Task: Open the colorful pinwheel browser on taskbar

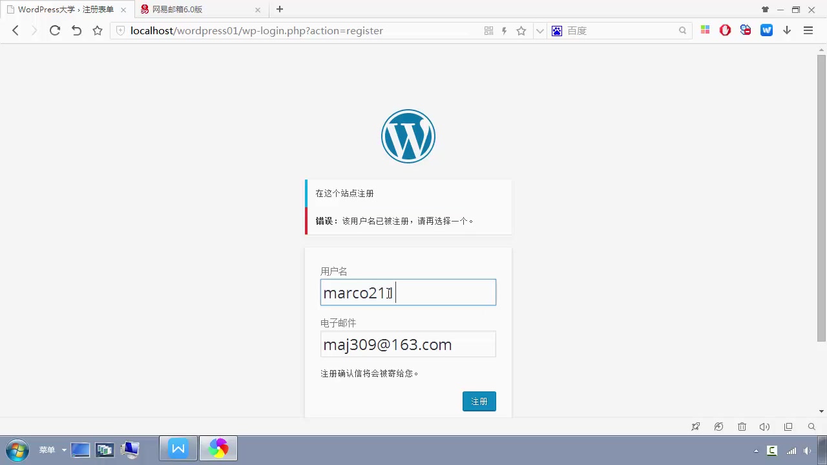Action: point(218,449)
